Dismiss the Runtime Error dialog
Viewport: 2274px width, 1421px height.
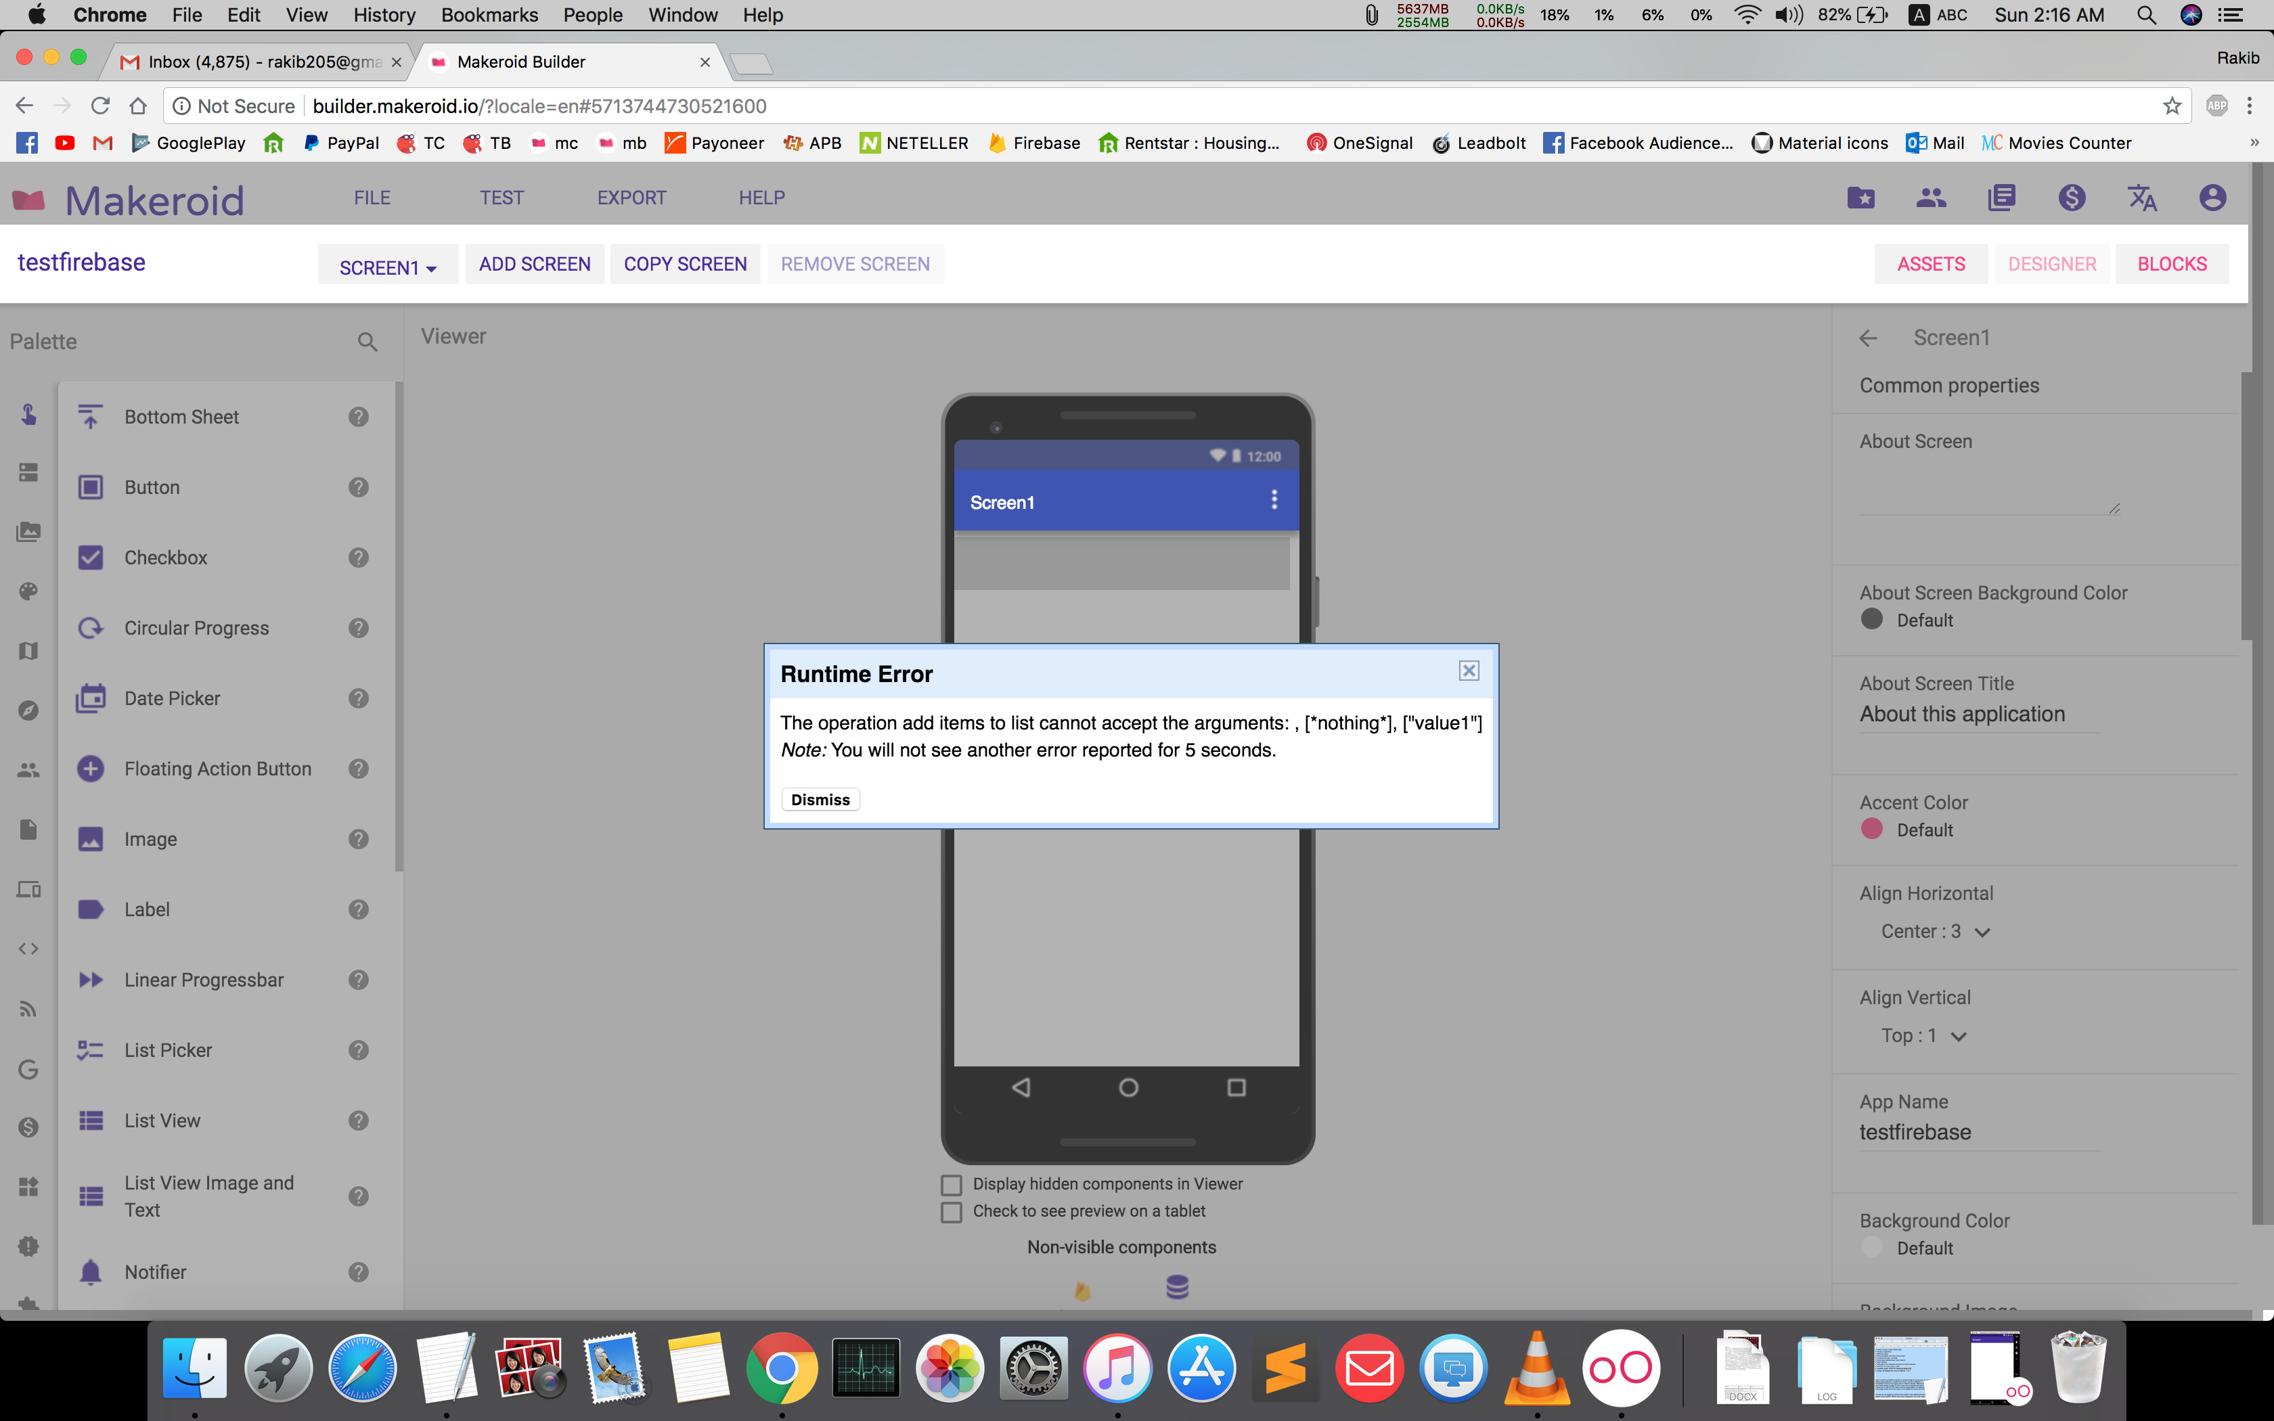point(820,800)
